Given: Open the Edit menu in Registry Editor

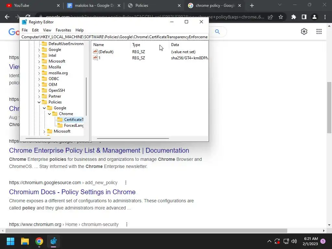Looking at the screenshot, I should coord(35,30).
